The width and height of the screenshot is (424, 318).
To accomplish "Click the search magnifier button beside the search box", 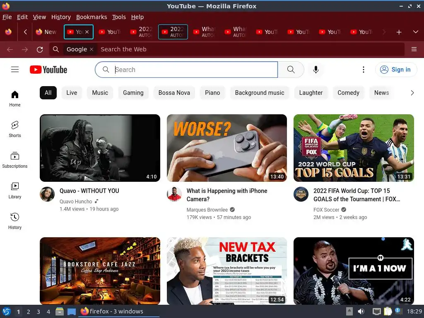I will tap(291, 70).
